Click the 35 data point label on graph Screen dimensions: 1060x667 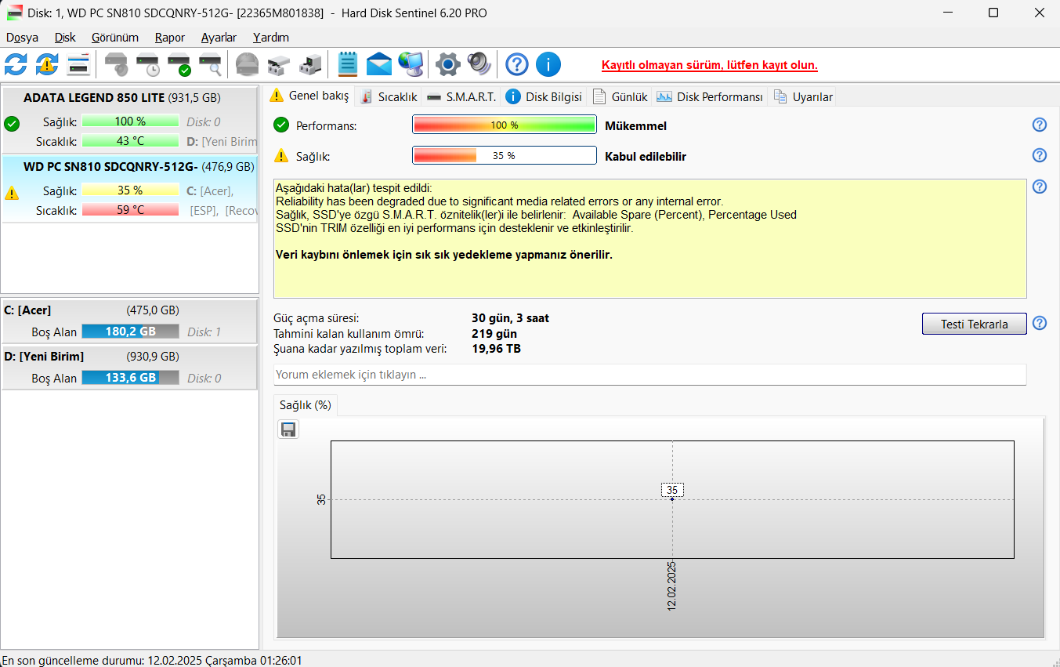click(672, 490)
